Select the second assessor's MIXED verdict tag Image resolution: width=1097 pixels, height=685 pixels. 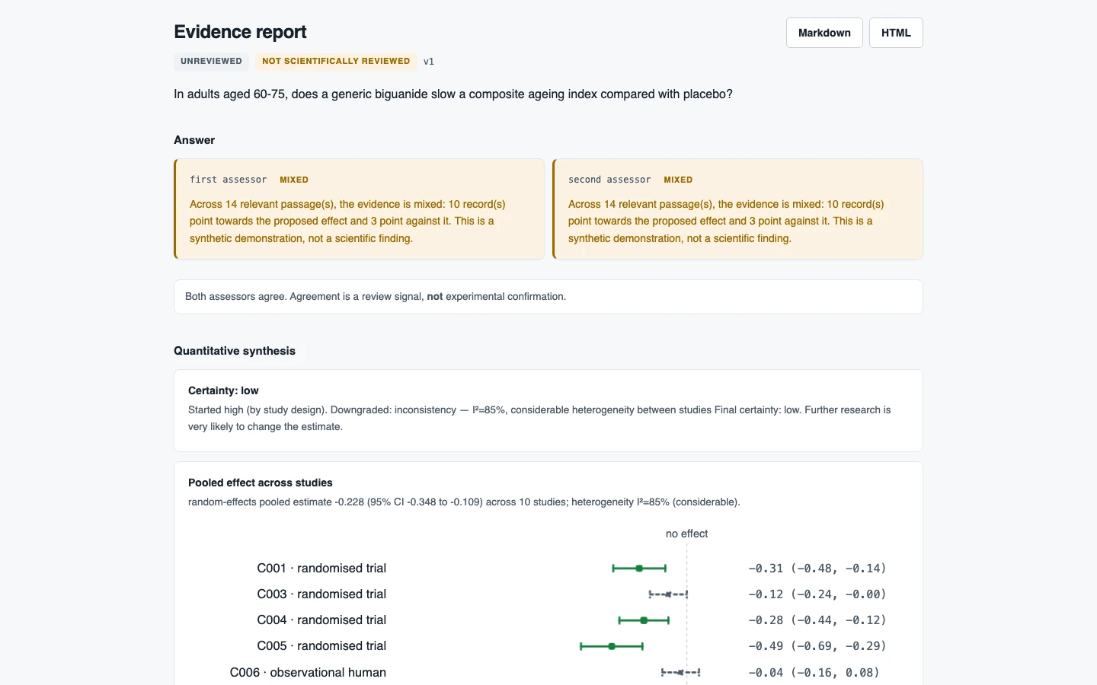(x=678, y=180)
